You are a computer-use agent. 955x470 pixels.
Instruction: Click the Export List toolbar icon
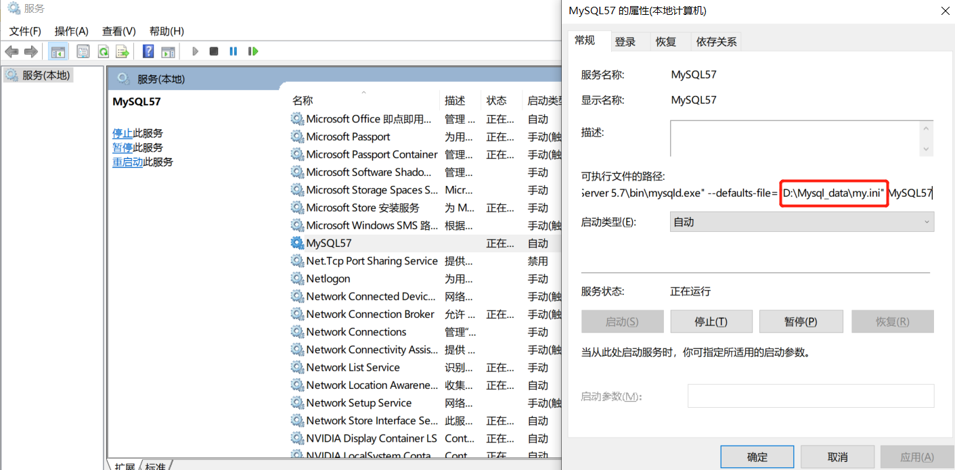click(123, 51)
